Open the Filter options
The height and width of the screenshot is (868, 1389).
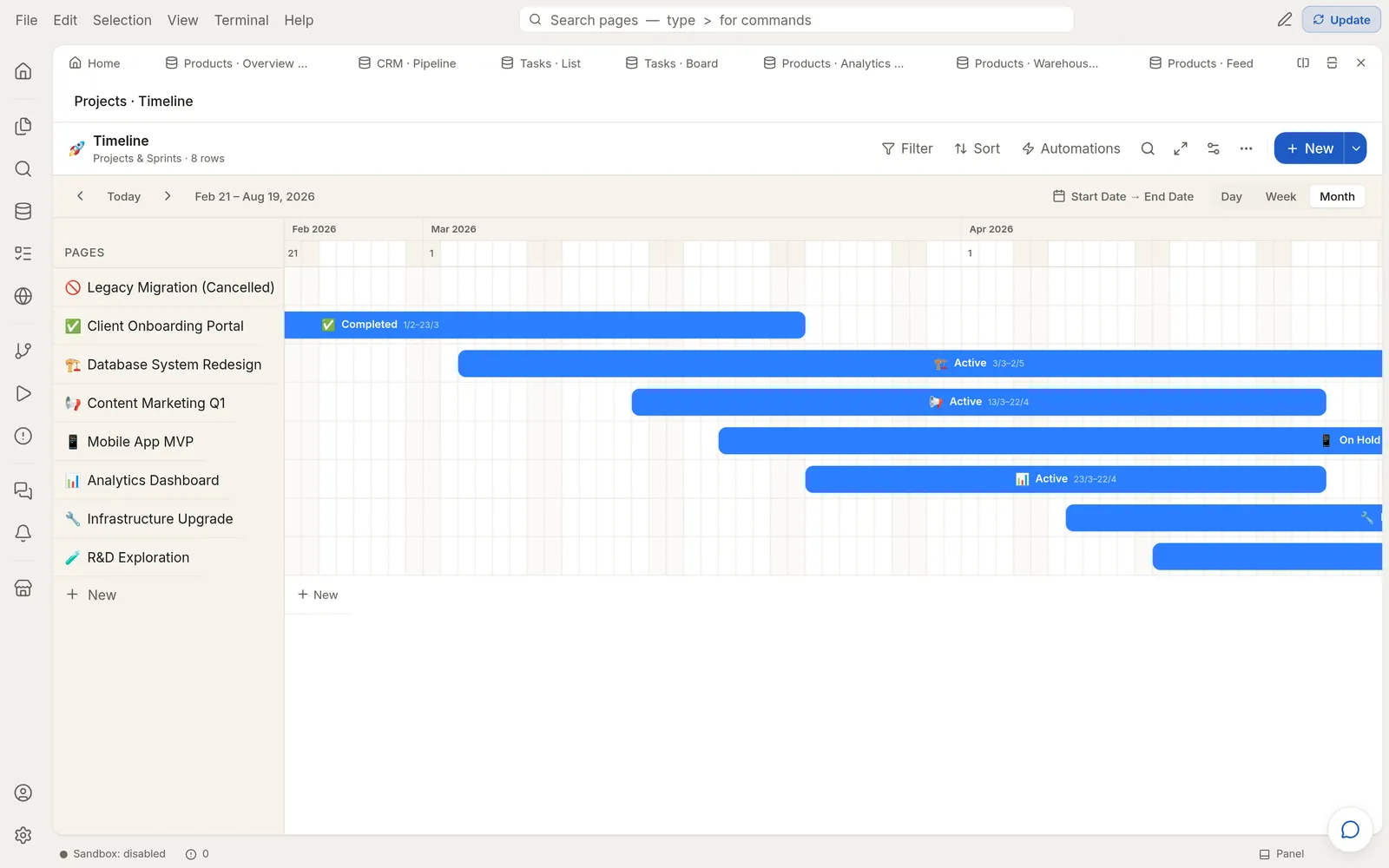(x=907, y=148)
